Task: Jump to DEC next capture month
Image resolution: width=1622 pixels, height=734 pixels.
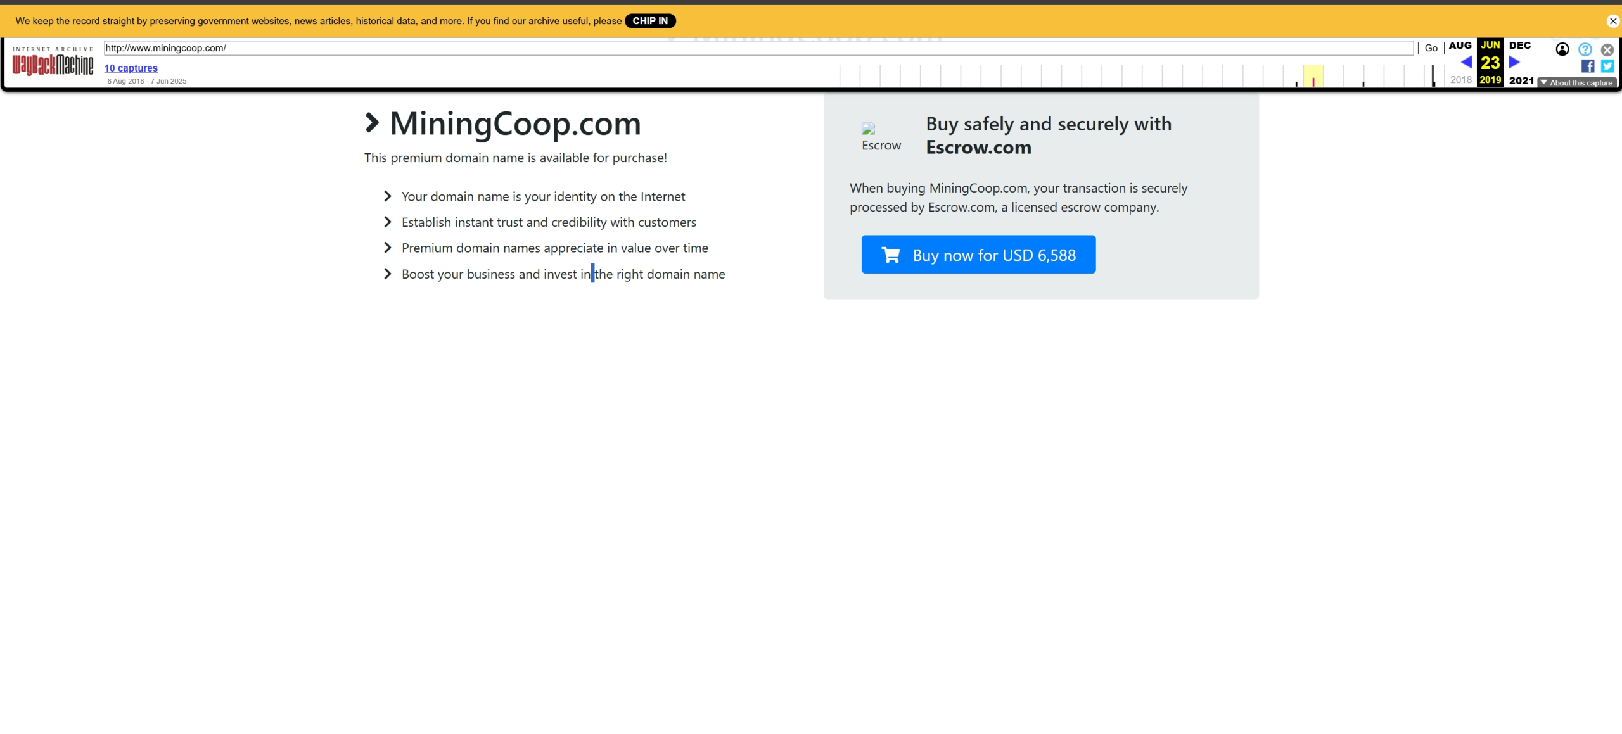Action: (1520, 46)
